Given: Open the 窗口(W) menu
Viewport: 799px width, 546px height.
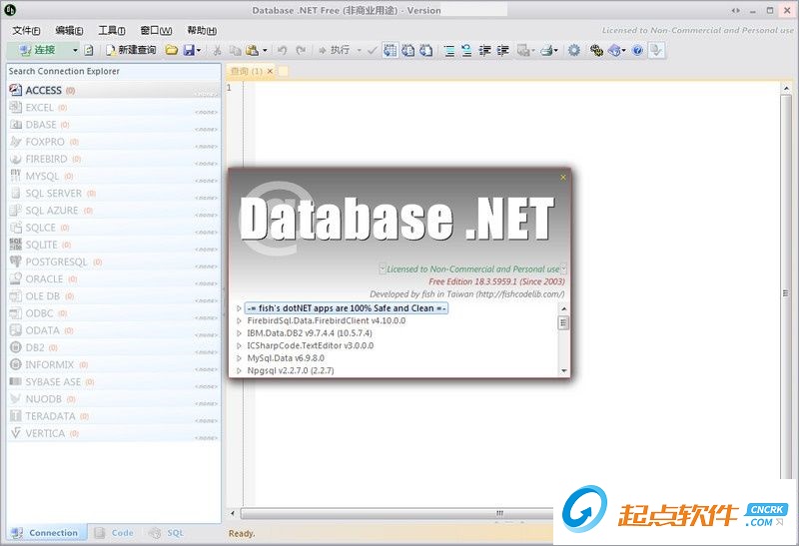Looking at the screenshot, I should pos(156,31).
